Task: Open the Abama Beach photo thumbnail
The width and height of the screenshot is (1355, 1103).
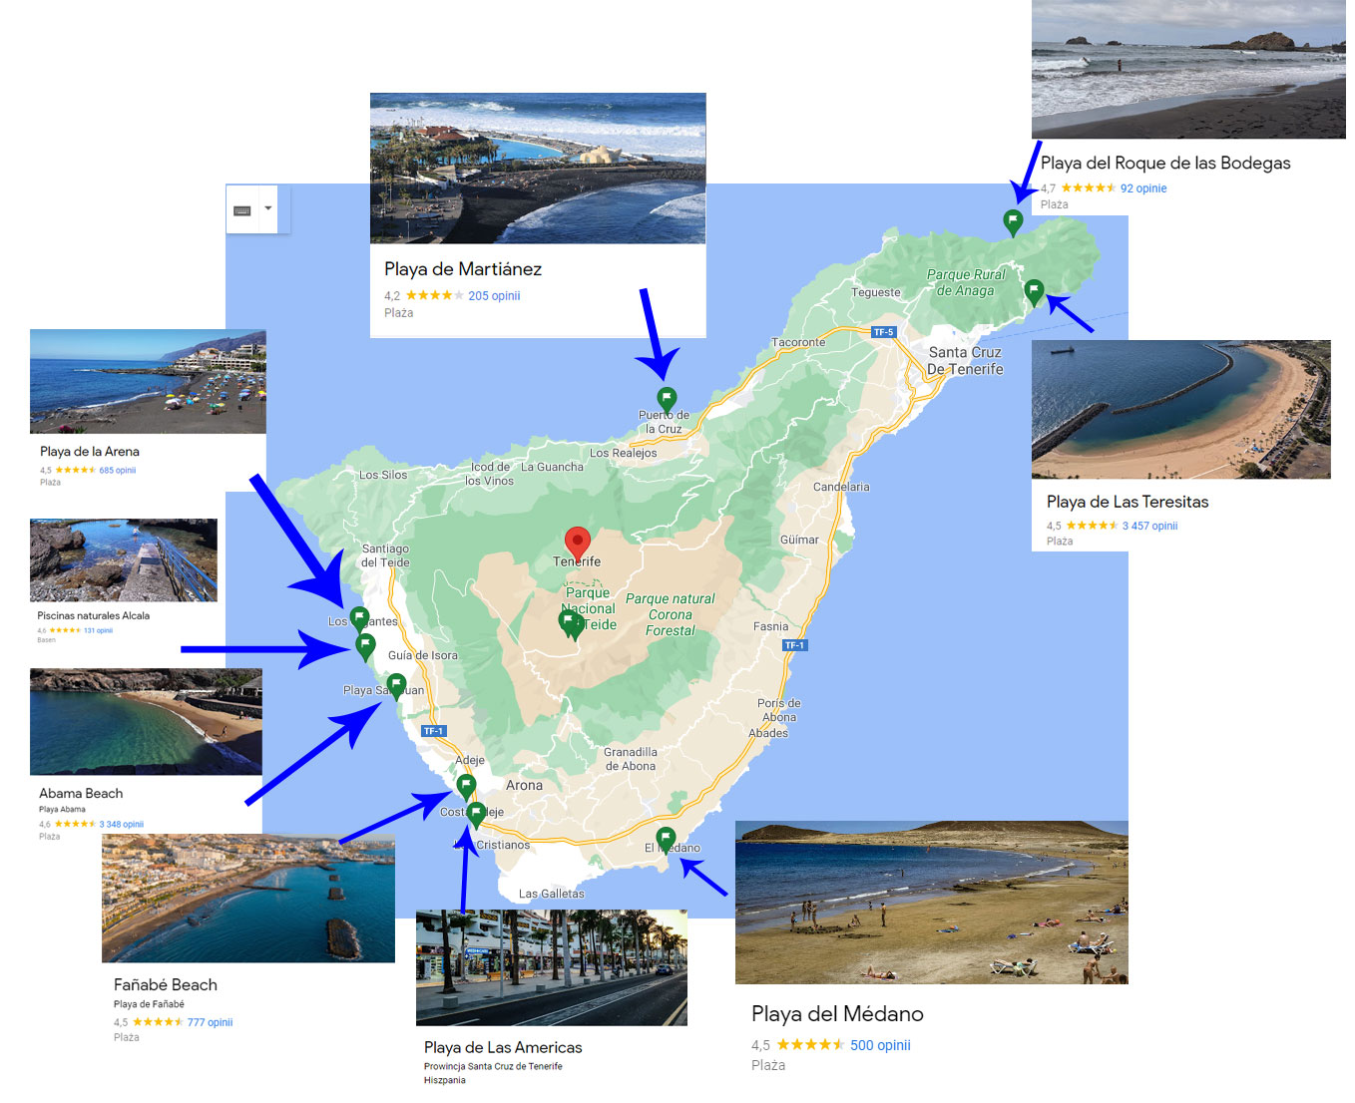Action: click(x=147, y=722)
